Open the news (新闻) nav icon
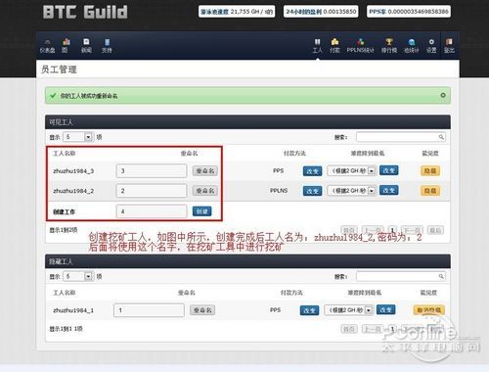The image size is (489, 372). [x=86, y=46]
